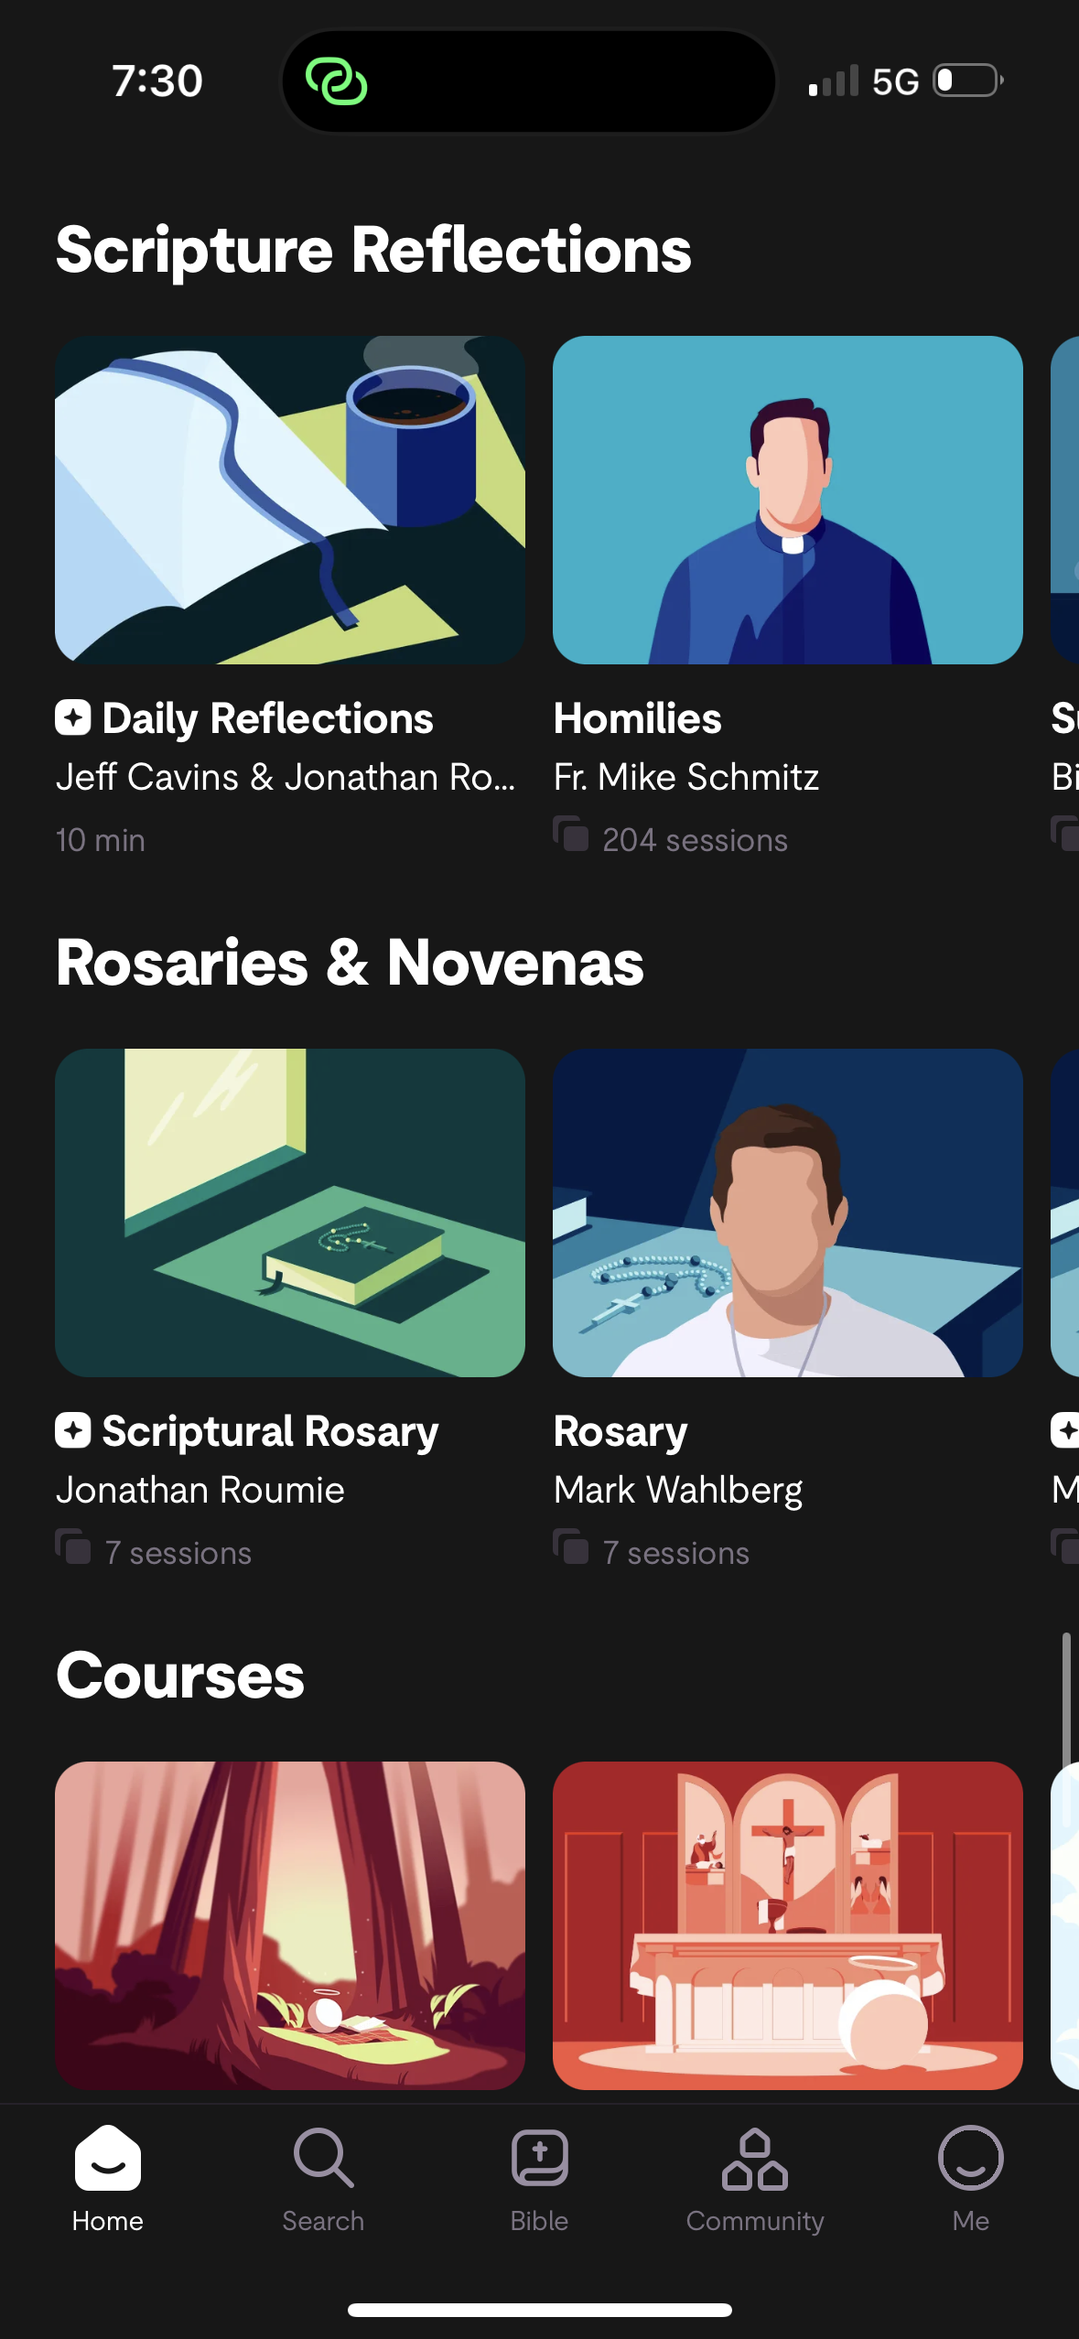This screenshot has width=1079, height=2339.
Task: Open the Mark Wahlberg Rosary thumbnail
Action: (x=787, y=1213)
